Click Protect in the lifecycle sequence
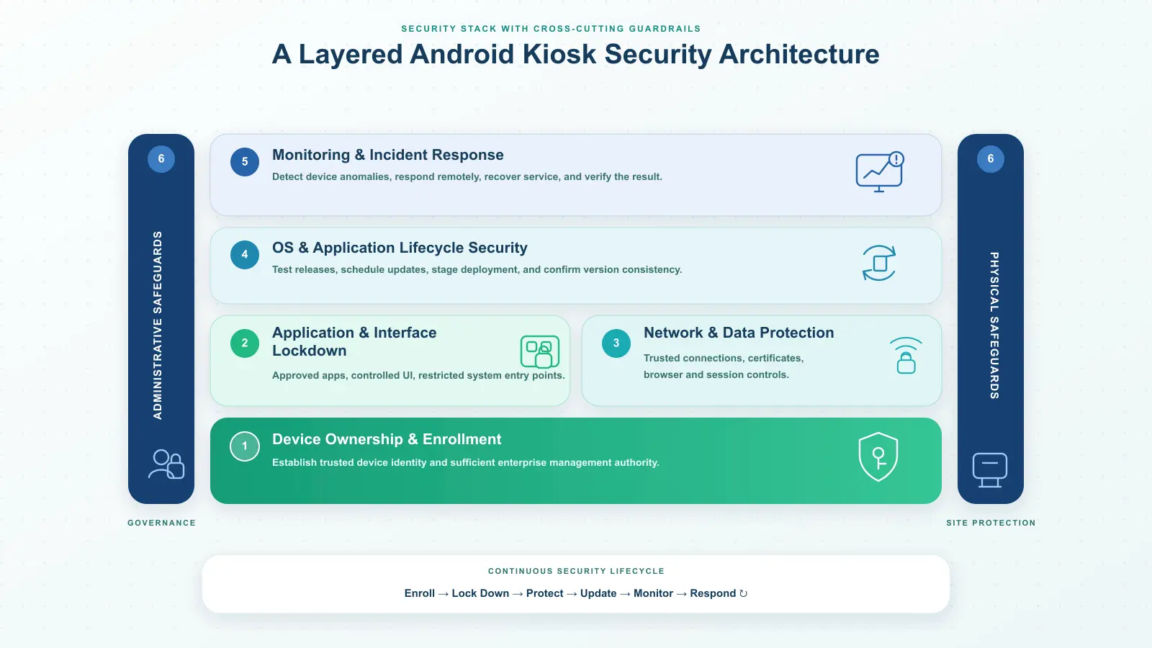1152x648 pixels. click(x=544, y=593)
